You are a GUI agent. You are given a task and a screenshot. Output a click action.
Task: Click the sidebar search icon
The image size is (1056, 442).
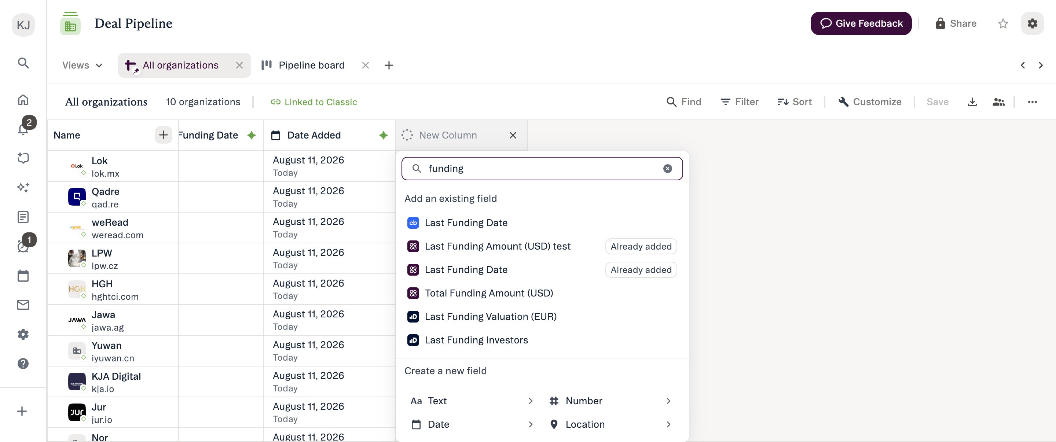(23, 63)
